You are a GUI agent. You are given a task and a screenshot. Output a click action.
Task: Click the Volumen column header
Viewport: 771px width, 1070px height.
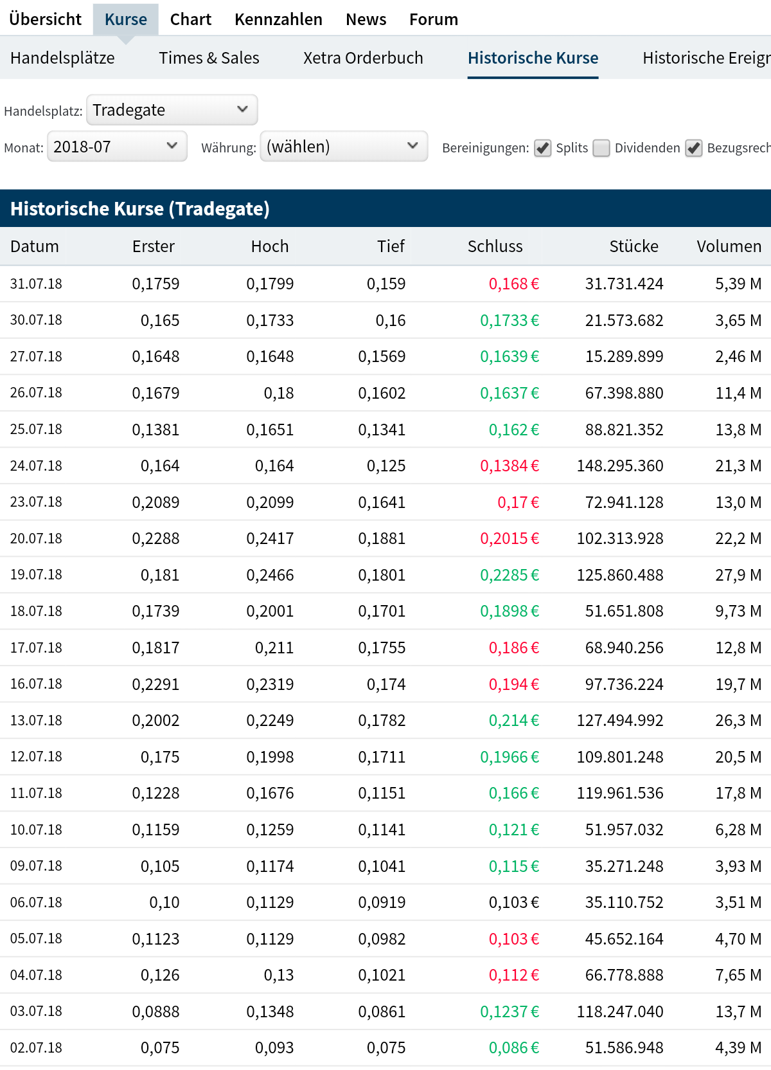click(x=729, y=246)
